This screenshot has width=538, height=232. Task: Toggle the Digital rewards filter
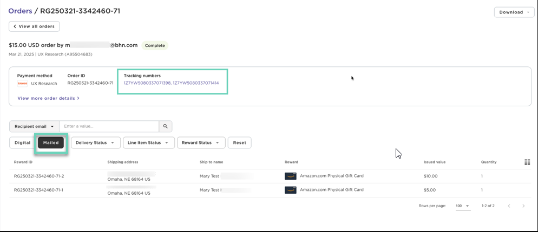point(22,143)
